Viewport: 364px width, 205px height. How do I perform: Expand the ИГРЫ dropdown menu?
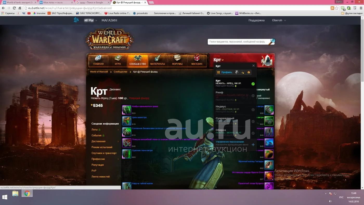coord(90,20)
